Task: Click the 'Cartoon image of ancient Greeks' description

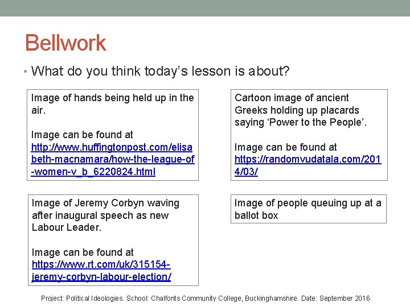Action: 301,110
